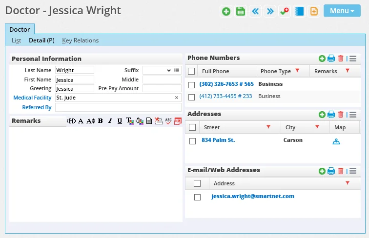Click the green checkmark with red plus icon
Screen dimensions: 369x238
(285, 11)
